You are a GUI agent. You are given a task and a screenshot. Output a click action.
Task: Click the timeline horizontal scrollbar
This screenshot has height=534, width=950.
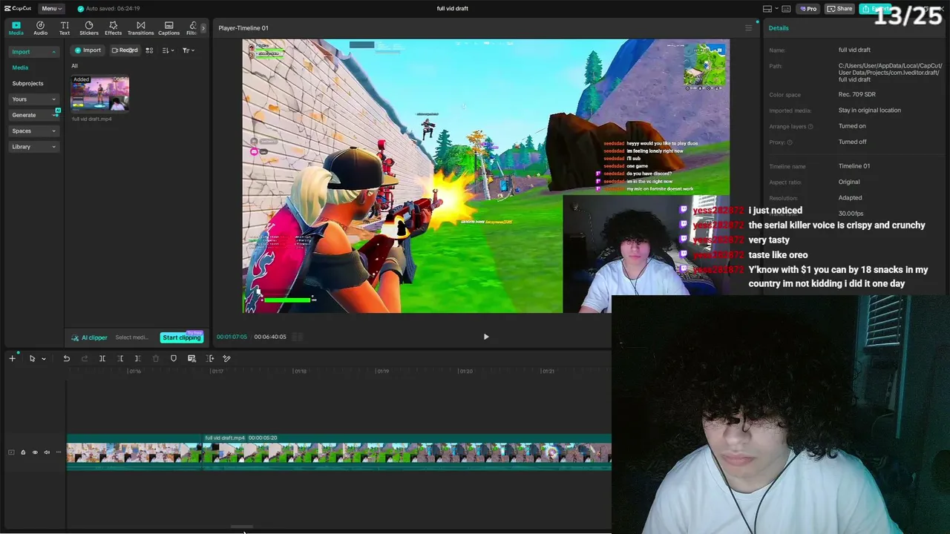click(x=241, y=527)
